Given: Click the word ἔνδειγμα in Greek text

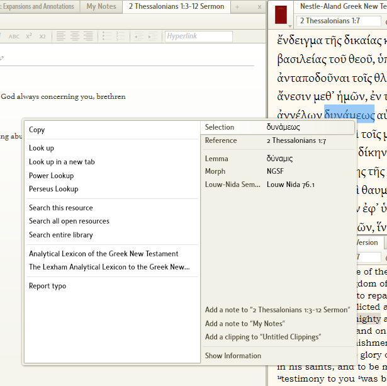Looking at the screenshot, I should 300,40.
